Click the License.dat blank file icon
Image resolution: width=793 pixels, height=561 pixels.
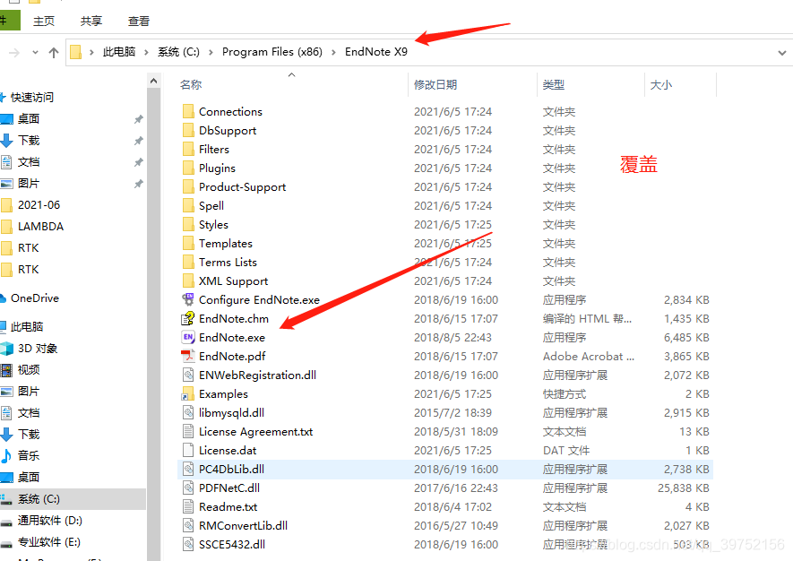point(188,450)
